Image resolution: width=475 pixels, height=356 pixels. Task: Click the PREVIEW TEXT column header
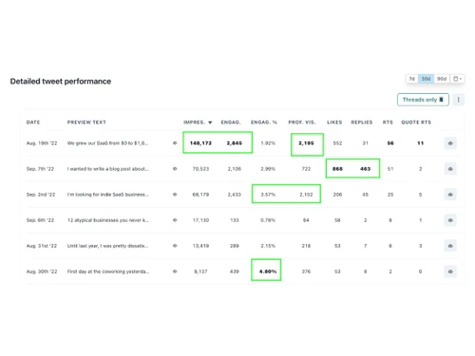coord(86,122)
